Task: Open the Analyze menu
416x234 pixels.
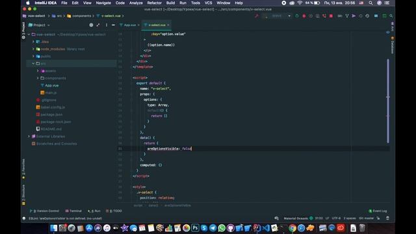Action: point(136,3)
